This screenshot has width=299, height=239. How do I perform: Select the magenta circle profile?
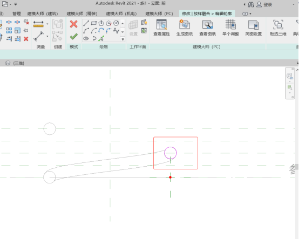pos(171,153)
